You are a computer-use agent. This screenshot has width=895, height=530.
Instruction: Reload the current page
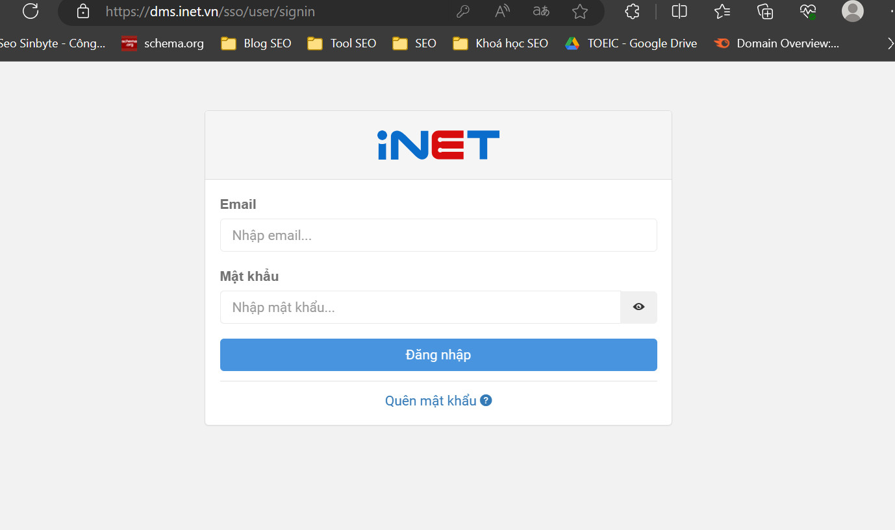[x=30, y=11]
